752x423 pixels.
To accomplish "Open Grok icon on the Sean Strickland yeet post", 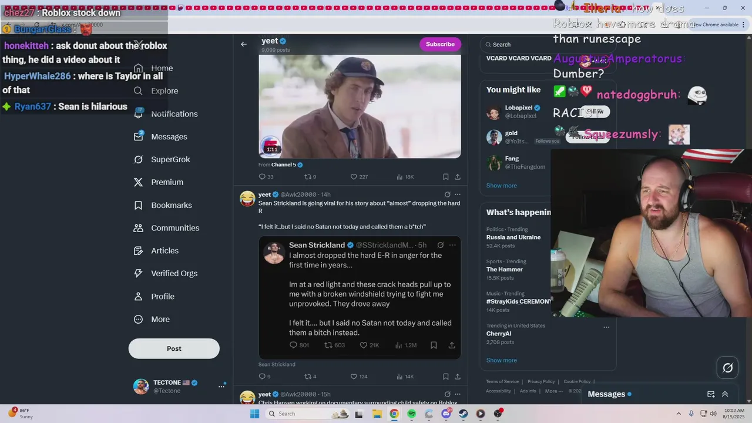I will 447,194.
